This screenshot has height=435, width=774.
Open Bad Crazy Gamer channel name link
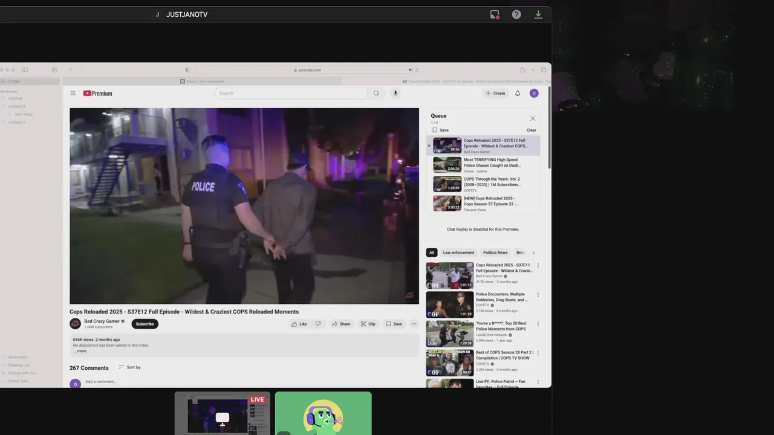point(102,321)
